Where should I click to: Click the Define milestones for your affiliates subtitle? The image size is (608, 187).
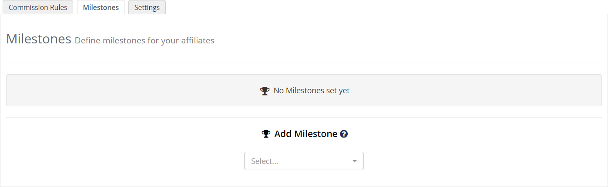point(144,41)
